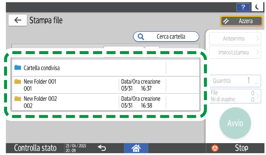Click the Stampa file title
This screenshot has height=155, width=266.
click(46, 20)
